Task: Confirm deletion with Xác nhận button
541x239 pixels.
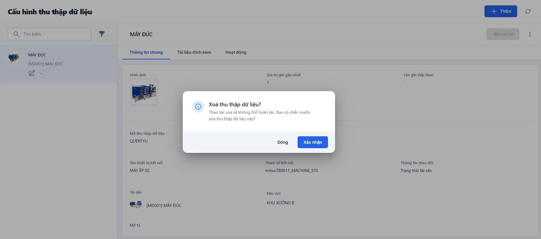Action: (312, 142)
